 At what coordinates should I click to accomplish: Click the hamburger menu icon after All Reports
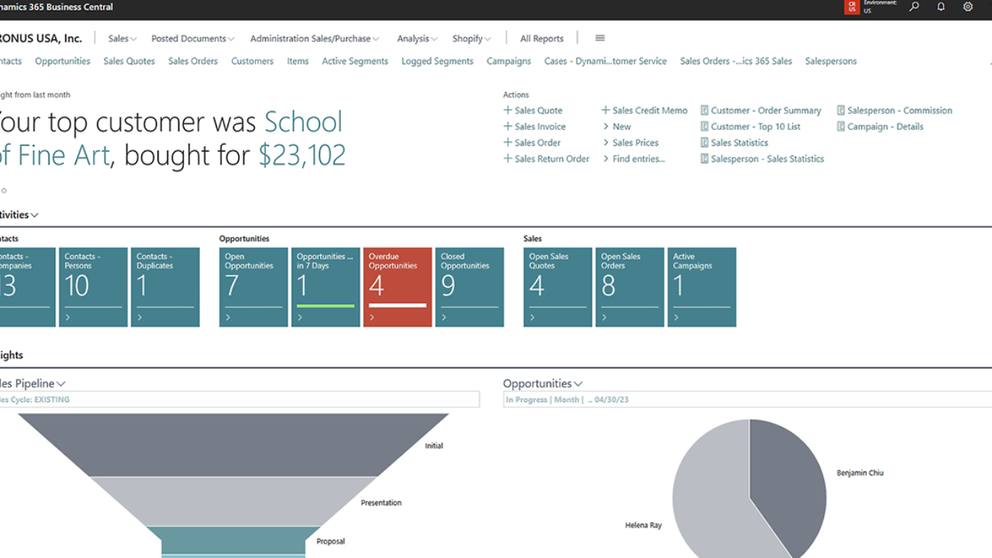(600, 38)
